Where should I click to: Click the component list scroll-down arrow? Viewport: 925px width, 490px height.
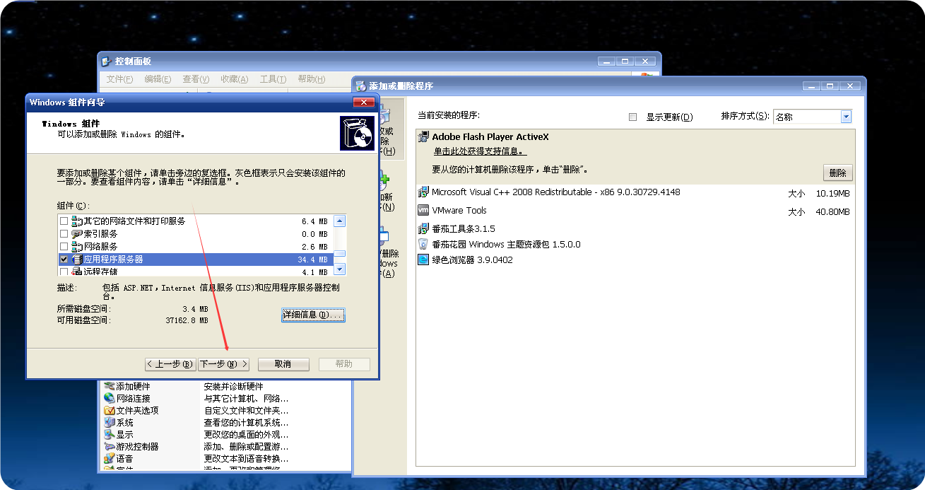click(339, 269)
